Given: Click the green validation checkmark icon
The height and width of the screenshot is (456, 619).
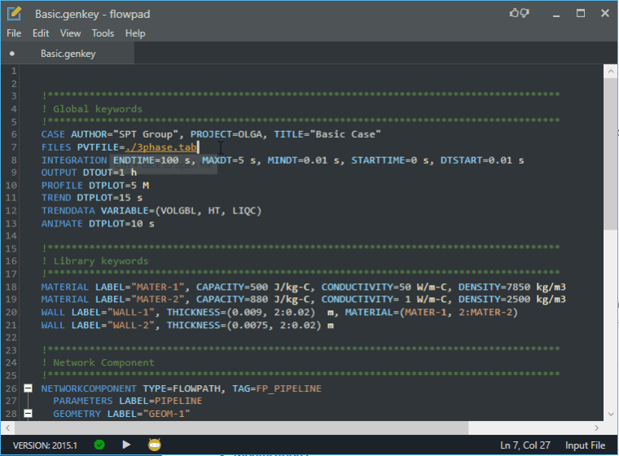Looking at the screenshot, I should 99,445.
